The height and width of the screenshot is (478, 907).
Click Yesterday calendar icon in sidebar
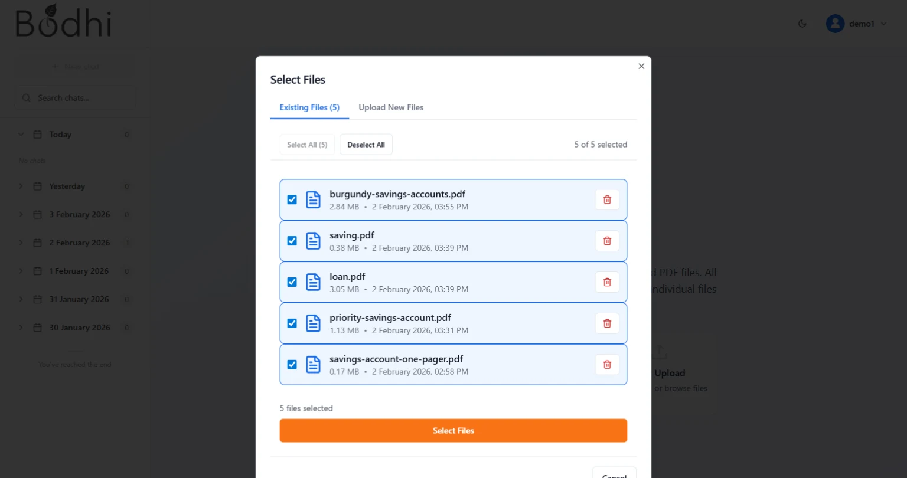37,186
